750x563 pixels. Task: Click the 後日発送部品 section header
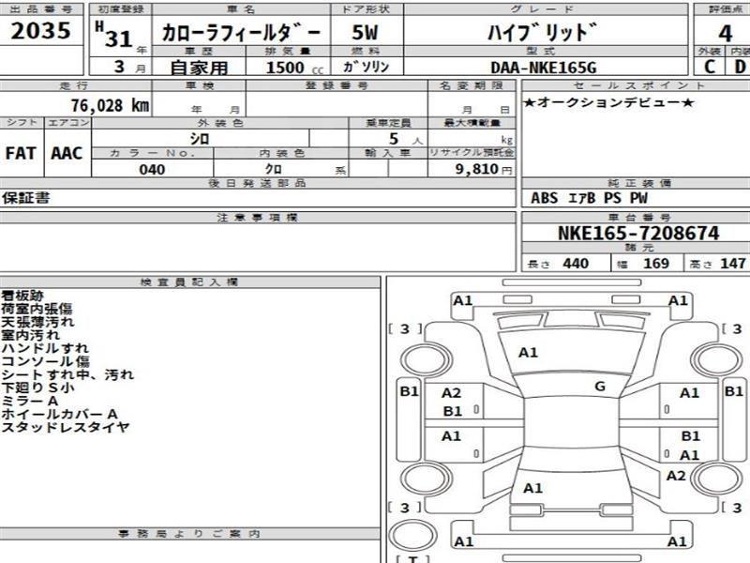pyautogui.click(x=257, y=183)
